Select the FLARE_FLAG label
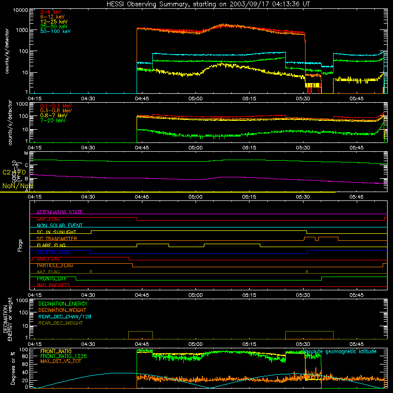Screen dimensions: 393x393 pos(51,245)
